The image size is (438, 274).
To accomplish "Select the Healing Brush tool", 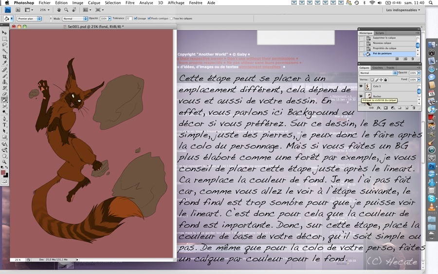I will coord(4,70).
